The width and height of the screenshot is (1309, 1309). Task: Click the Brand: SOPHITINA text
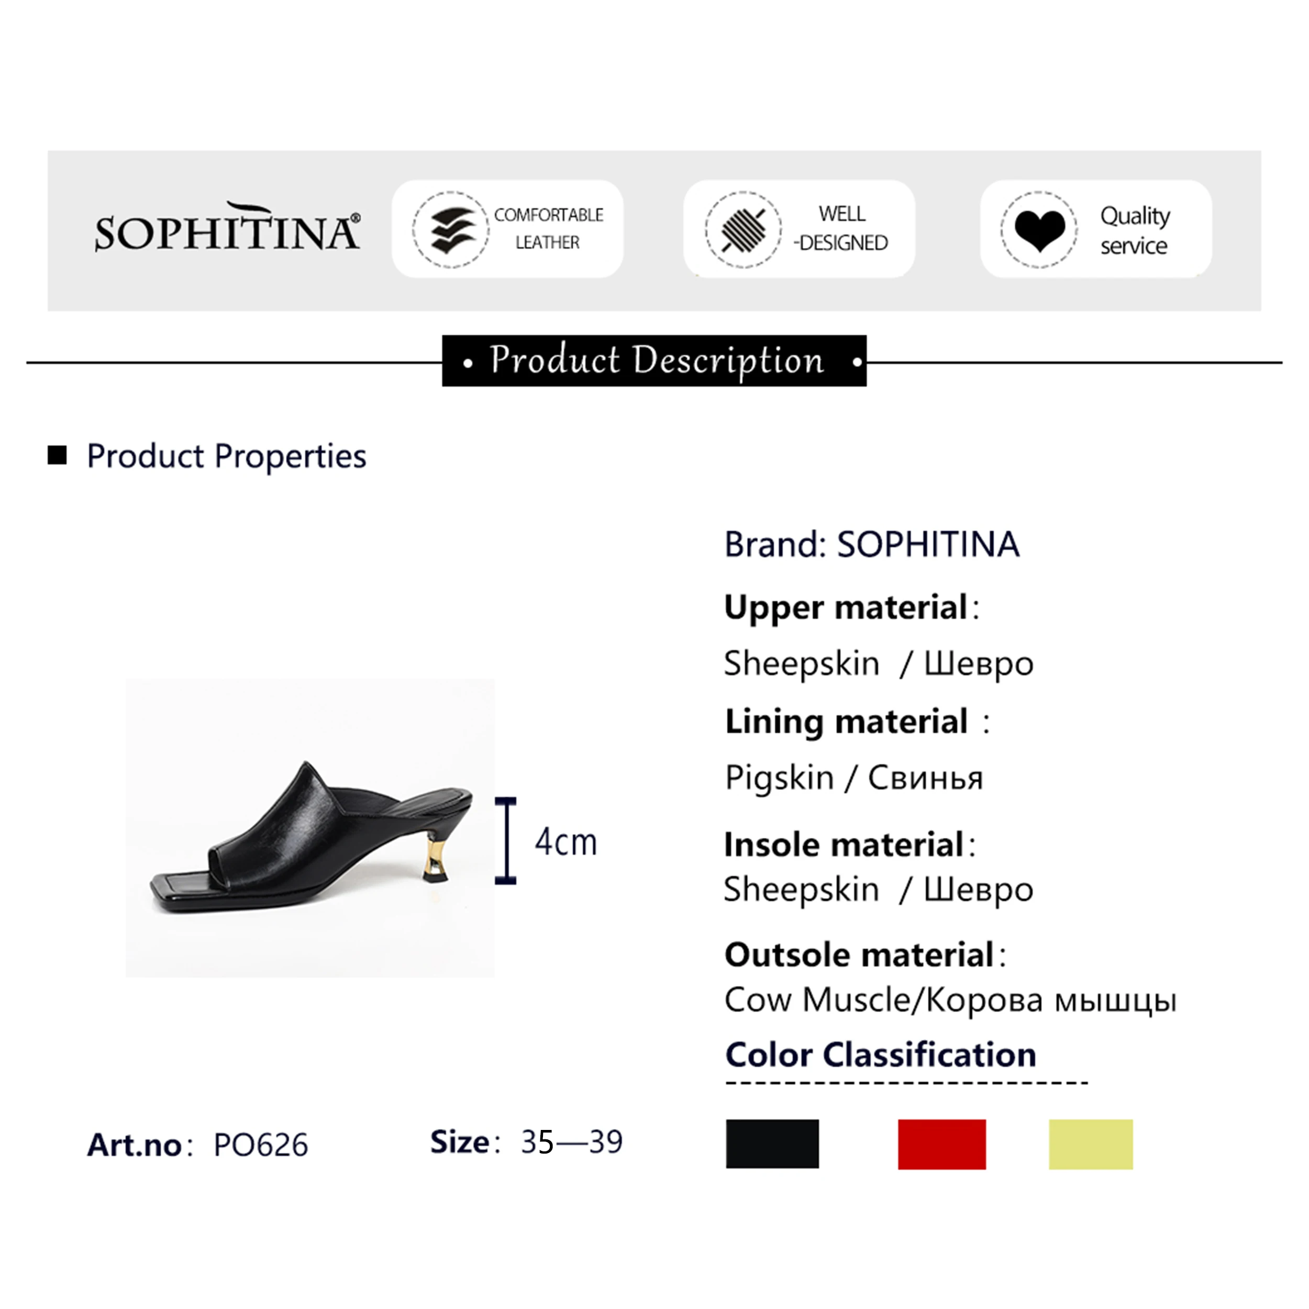click(x=871, y=544)
